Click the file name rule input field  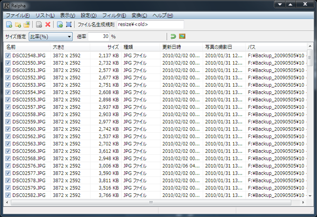pos(151,24)
